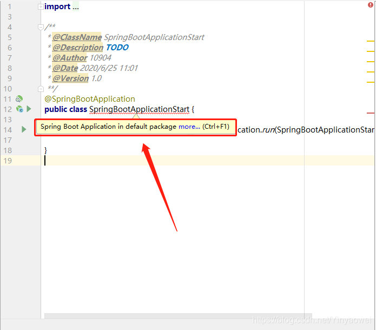This screenshot has height=330, width=376.
Task: Click the red error indicator icon
Action: click(x=371, y=5)
